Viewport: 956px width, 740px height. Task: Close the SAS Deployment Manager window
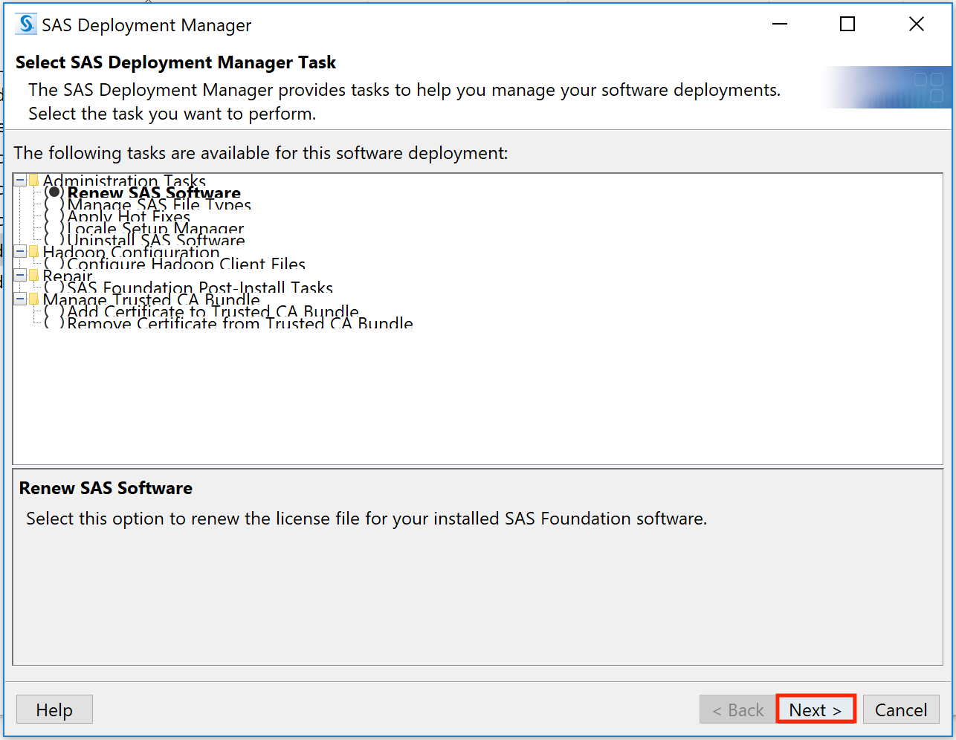(x=917, y=25)
